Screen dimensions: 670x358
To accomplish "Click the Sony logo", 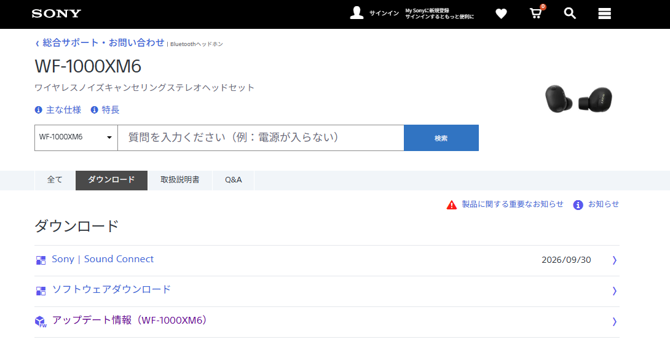I will pos(57,14).
